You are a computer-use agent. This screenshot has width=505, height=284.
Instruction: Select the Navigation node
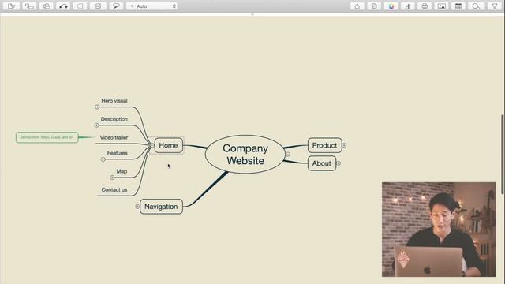pos(161,207)
